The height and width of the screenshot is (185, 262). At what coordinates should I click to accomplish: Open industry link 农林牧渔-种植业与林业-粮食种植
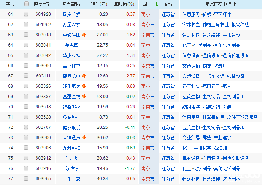pyautogui.click(x=215, y=25)
